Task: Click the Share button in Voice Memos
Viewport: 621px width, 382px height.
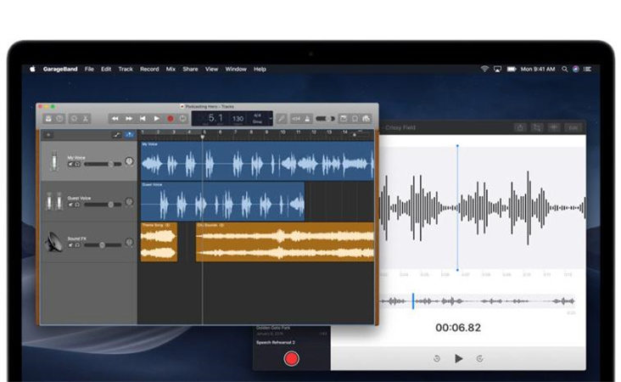Action: tap(520, 127)
